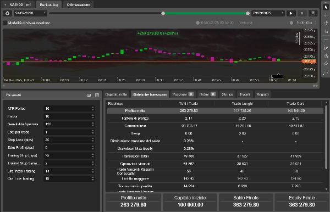Select the NAS100 m1 tab
Viewport: 330px width, 212px height.
tap(20, 4)
